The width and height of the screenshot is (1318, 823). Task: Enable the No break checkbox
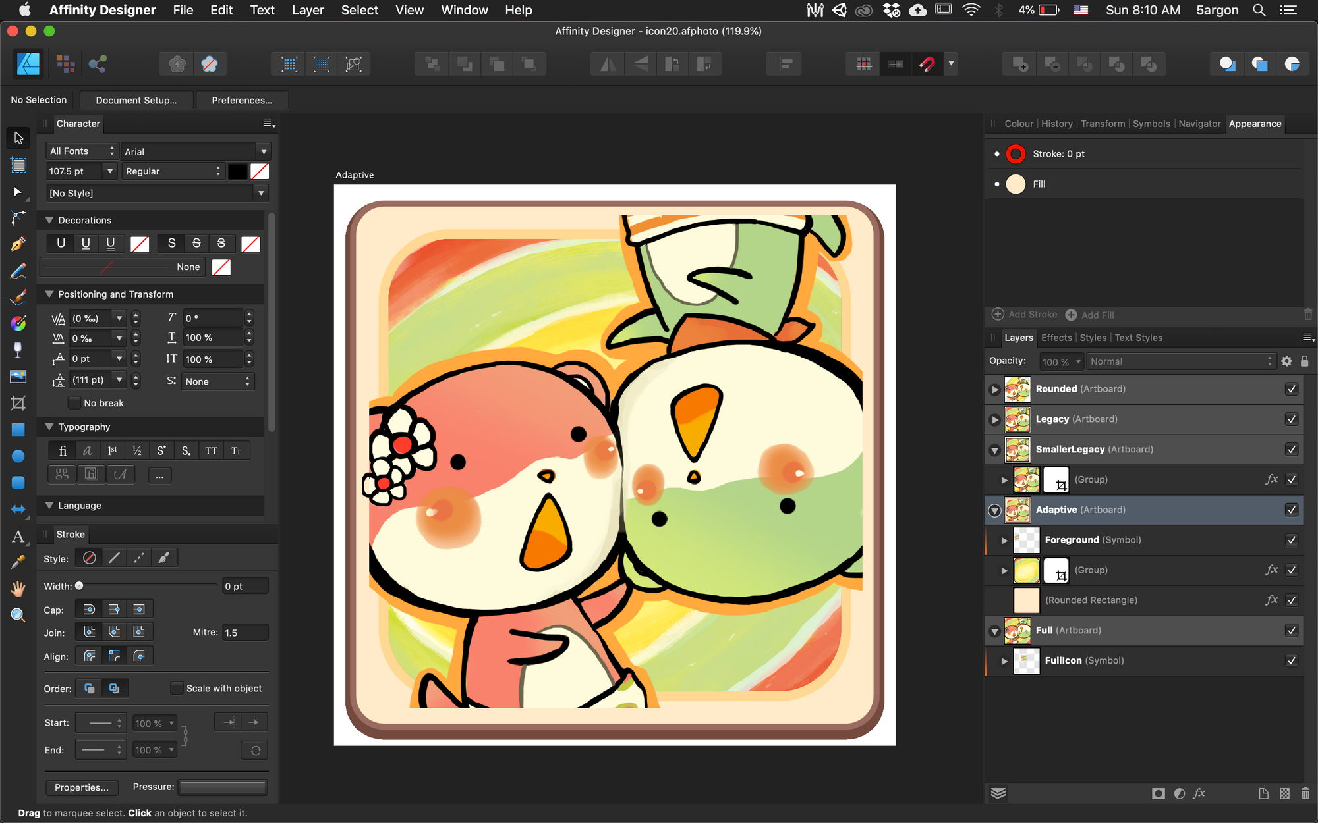click(x=74, y=402)
